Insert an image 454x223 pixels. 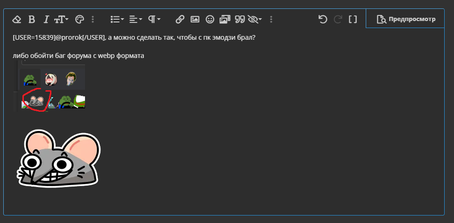point(195,20)
